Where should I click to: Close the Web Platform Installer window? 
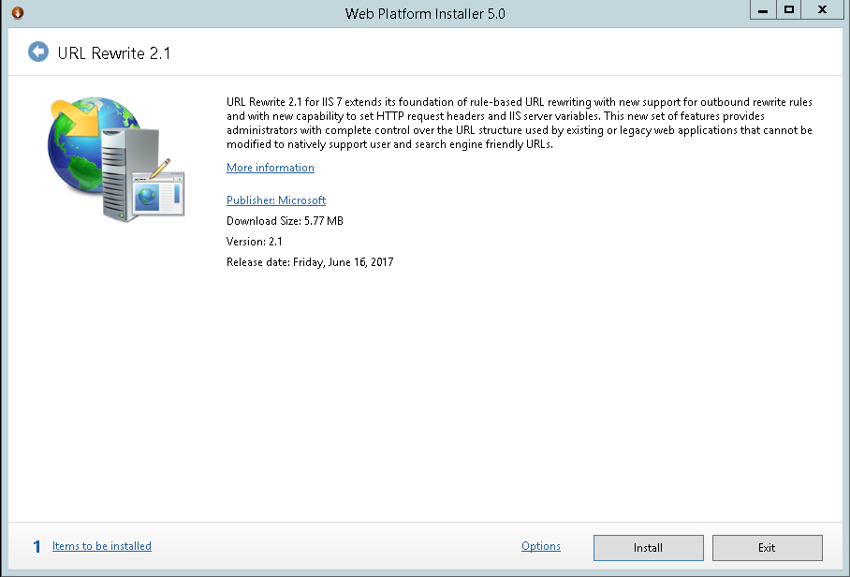click(822, 9)
